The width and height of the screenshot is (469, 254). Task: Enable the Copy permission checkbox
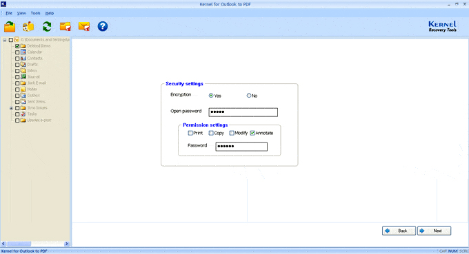[211, 133]
